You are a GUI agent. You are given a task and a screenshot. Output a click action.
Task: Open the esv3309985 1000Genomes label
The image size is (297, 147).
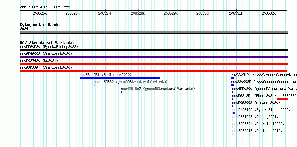click(x=264, y=82)
